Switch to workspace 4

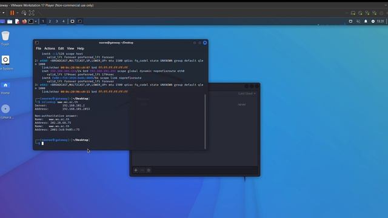click(63, 22)
